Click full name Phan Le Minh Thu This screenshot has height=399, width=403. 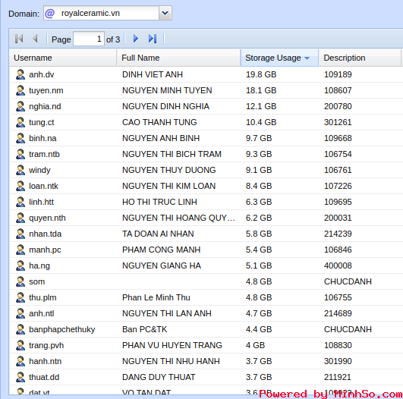click(x=156, y=297)
